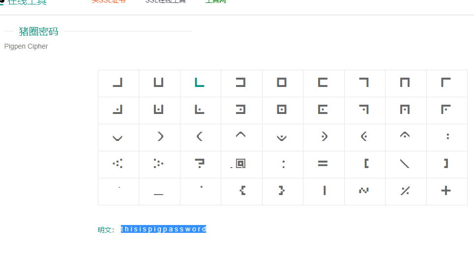The width and height of the screenshot is (474, 254).
Task: Select the question mark symbol
Action: pyautogui.click(x=200, y=164)
